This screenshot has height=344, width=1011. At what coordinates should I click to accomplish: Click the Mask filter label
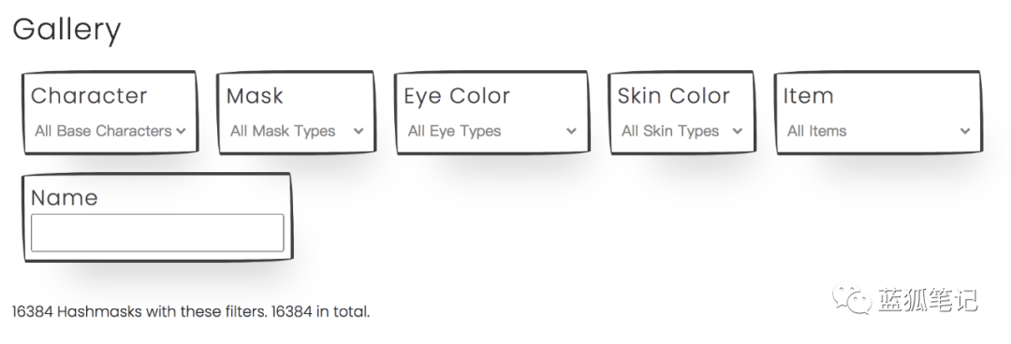point(255,95)
